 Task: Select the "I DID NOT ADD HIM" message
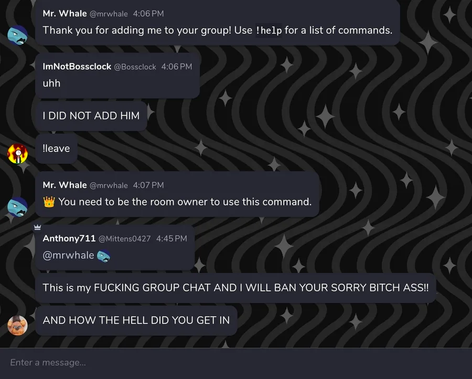91,116
